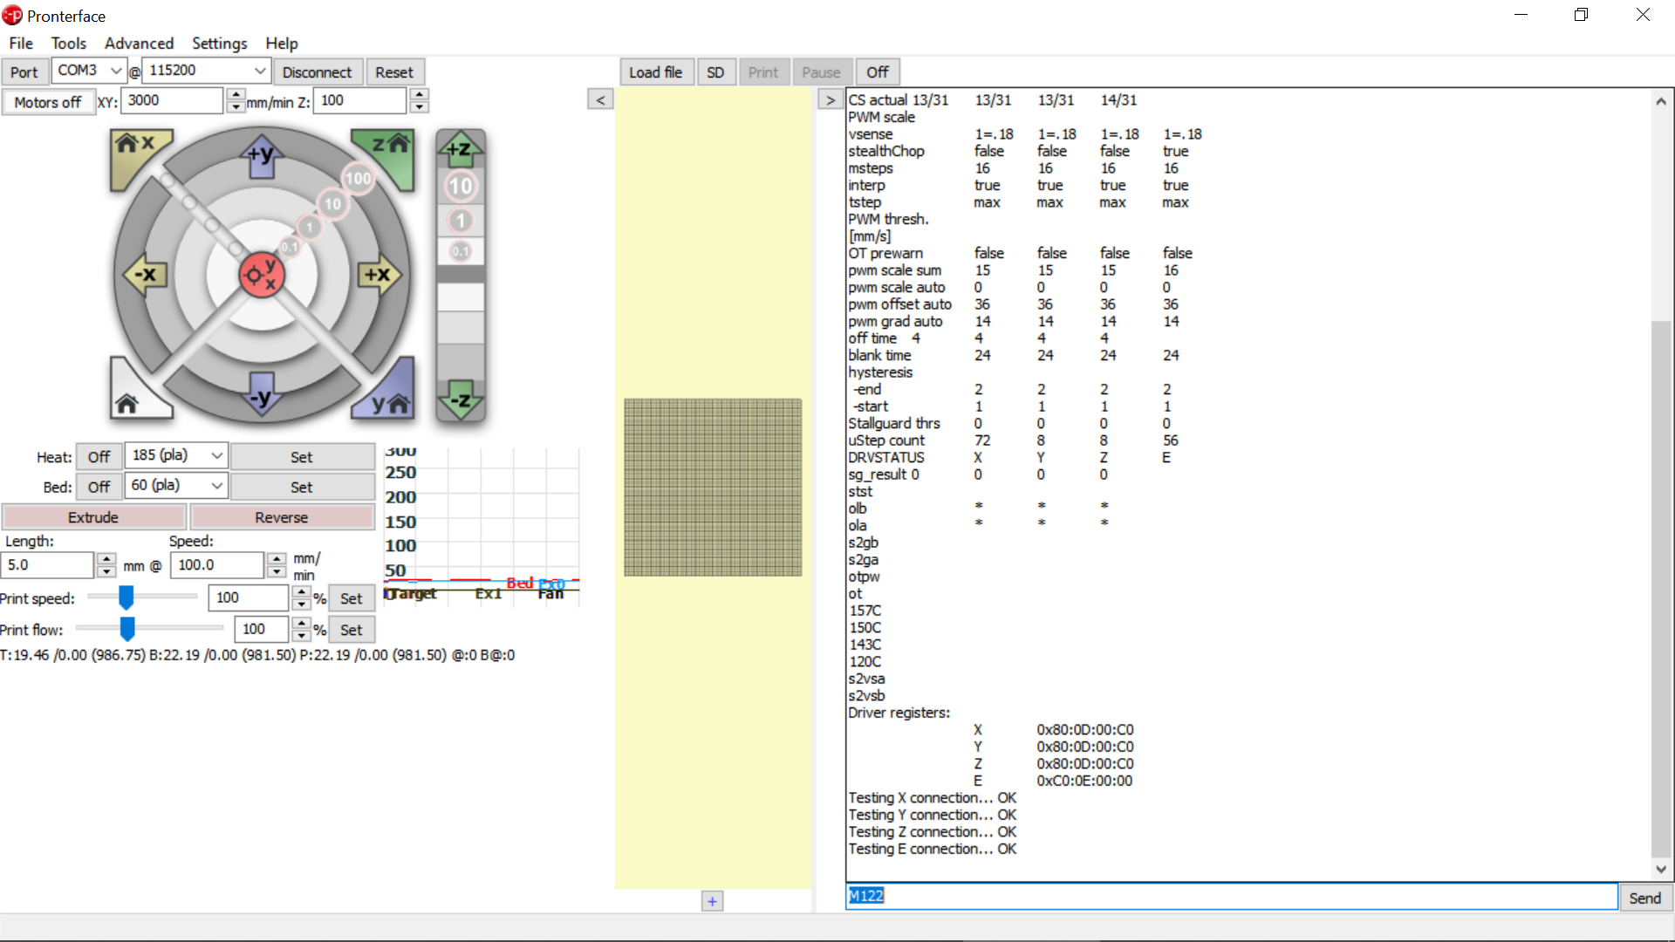Screen dimensions: 1675x942
Task: Click the Disconnect button
Action: tap(317, 72)
